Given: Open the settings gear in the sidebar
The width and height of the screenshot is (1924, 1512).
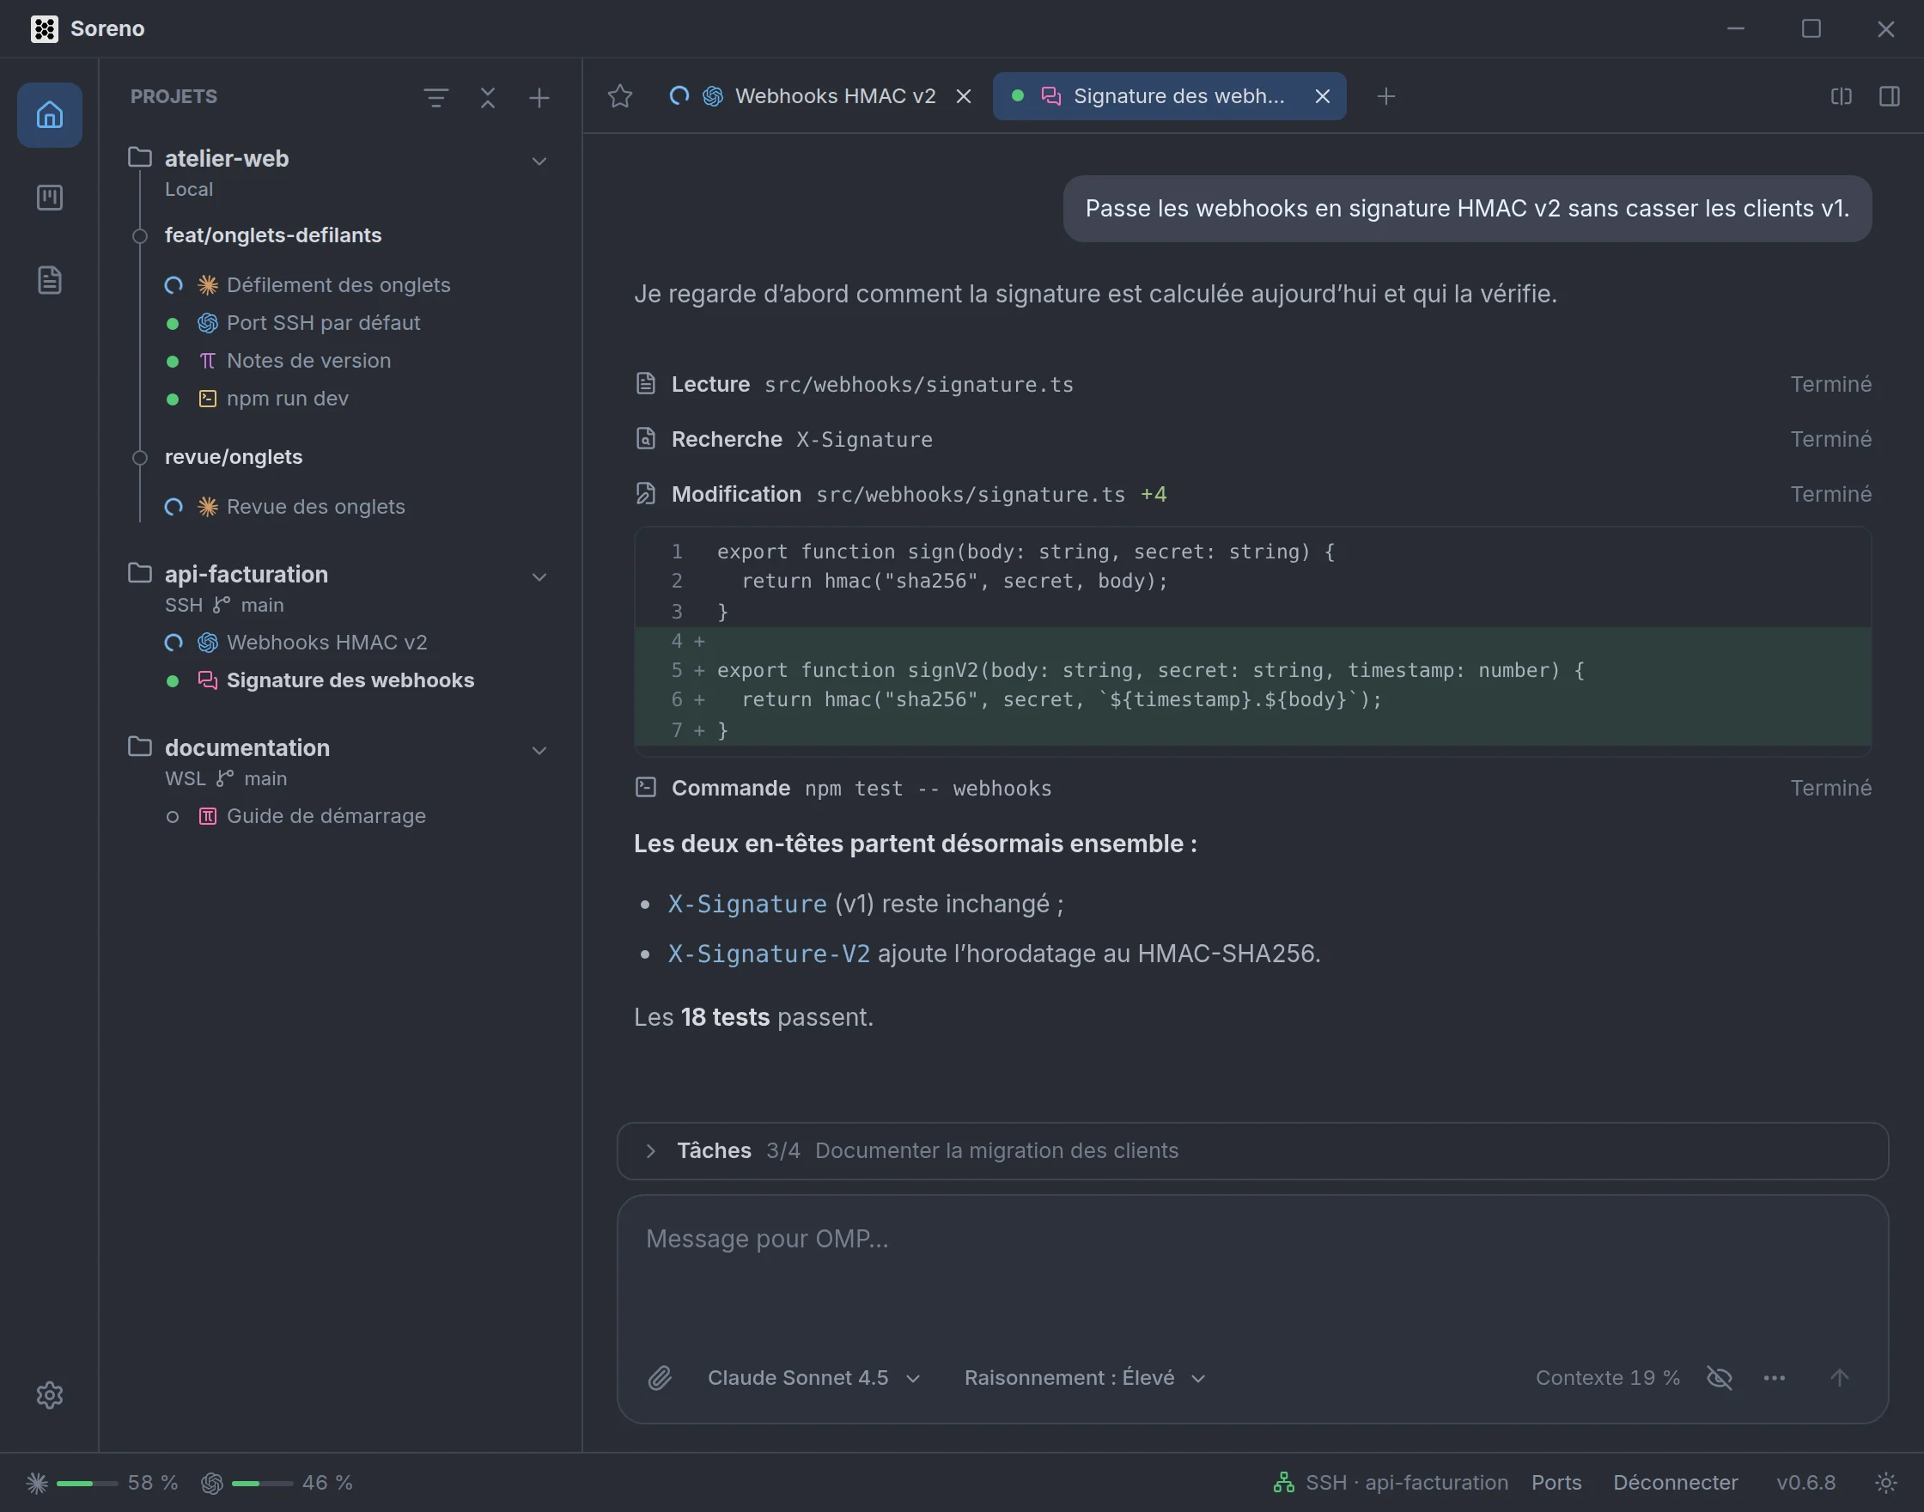Looking at the screenshot, I should pyautogui.click(x=50, y=1395).
